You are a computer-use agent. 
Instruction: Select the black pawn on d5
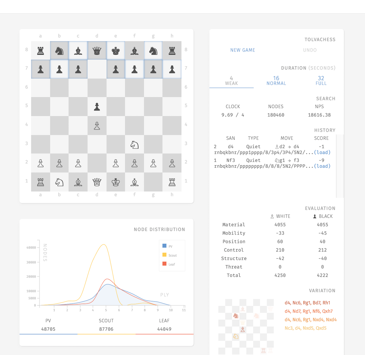click(97, 107)
